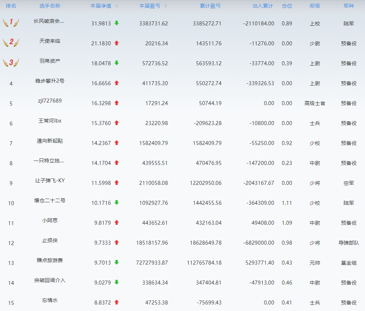The width and height of the screenshot is (365, 311).
Task: Open contestant 突破回调介入 profile
Action: click(50, 280)
